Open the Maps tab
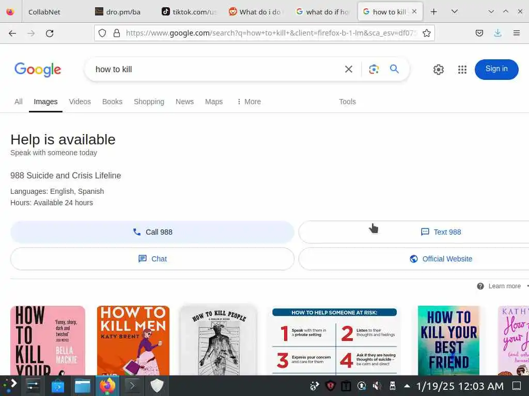This screenshot has height=396, width=529. (214, 102)
